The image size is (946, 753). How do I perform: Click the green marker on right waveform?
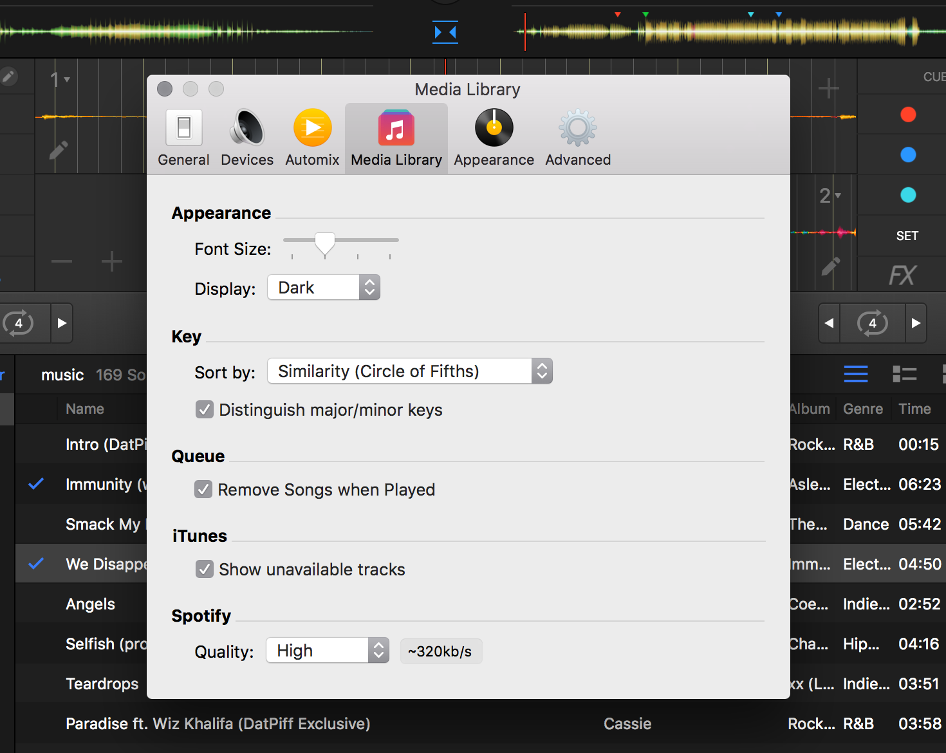[645, 14]
